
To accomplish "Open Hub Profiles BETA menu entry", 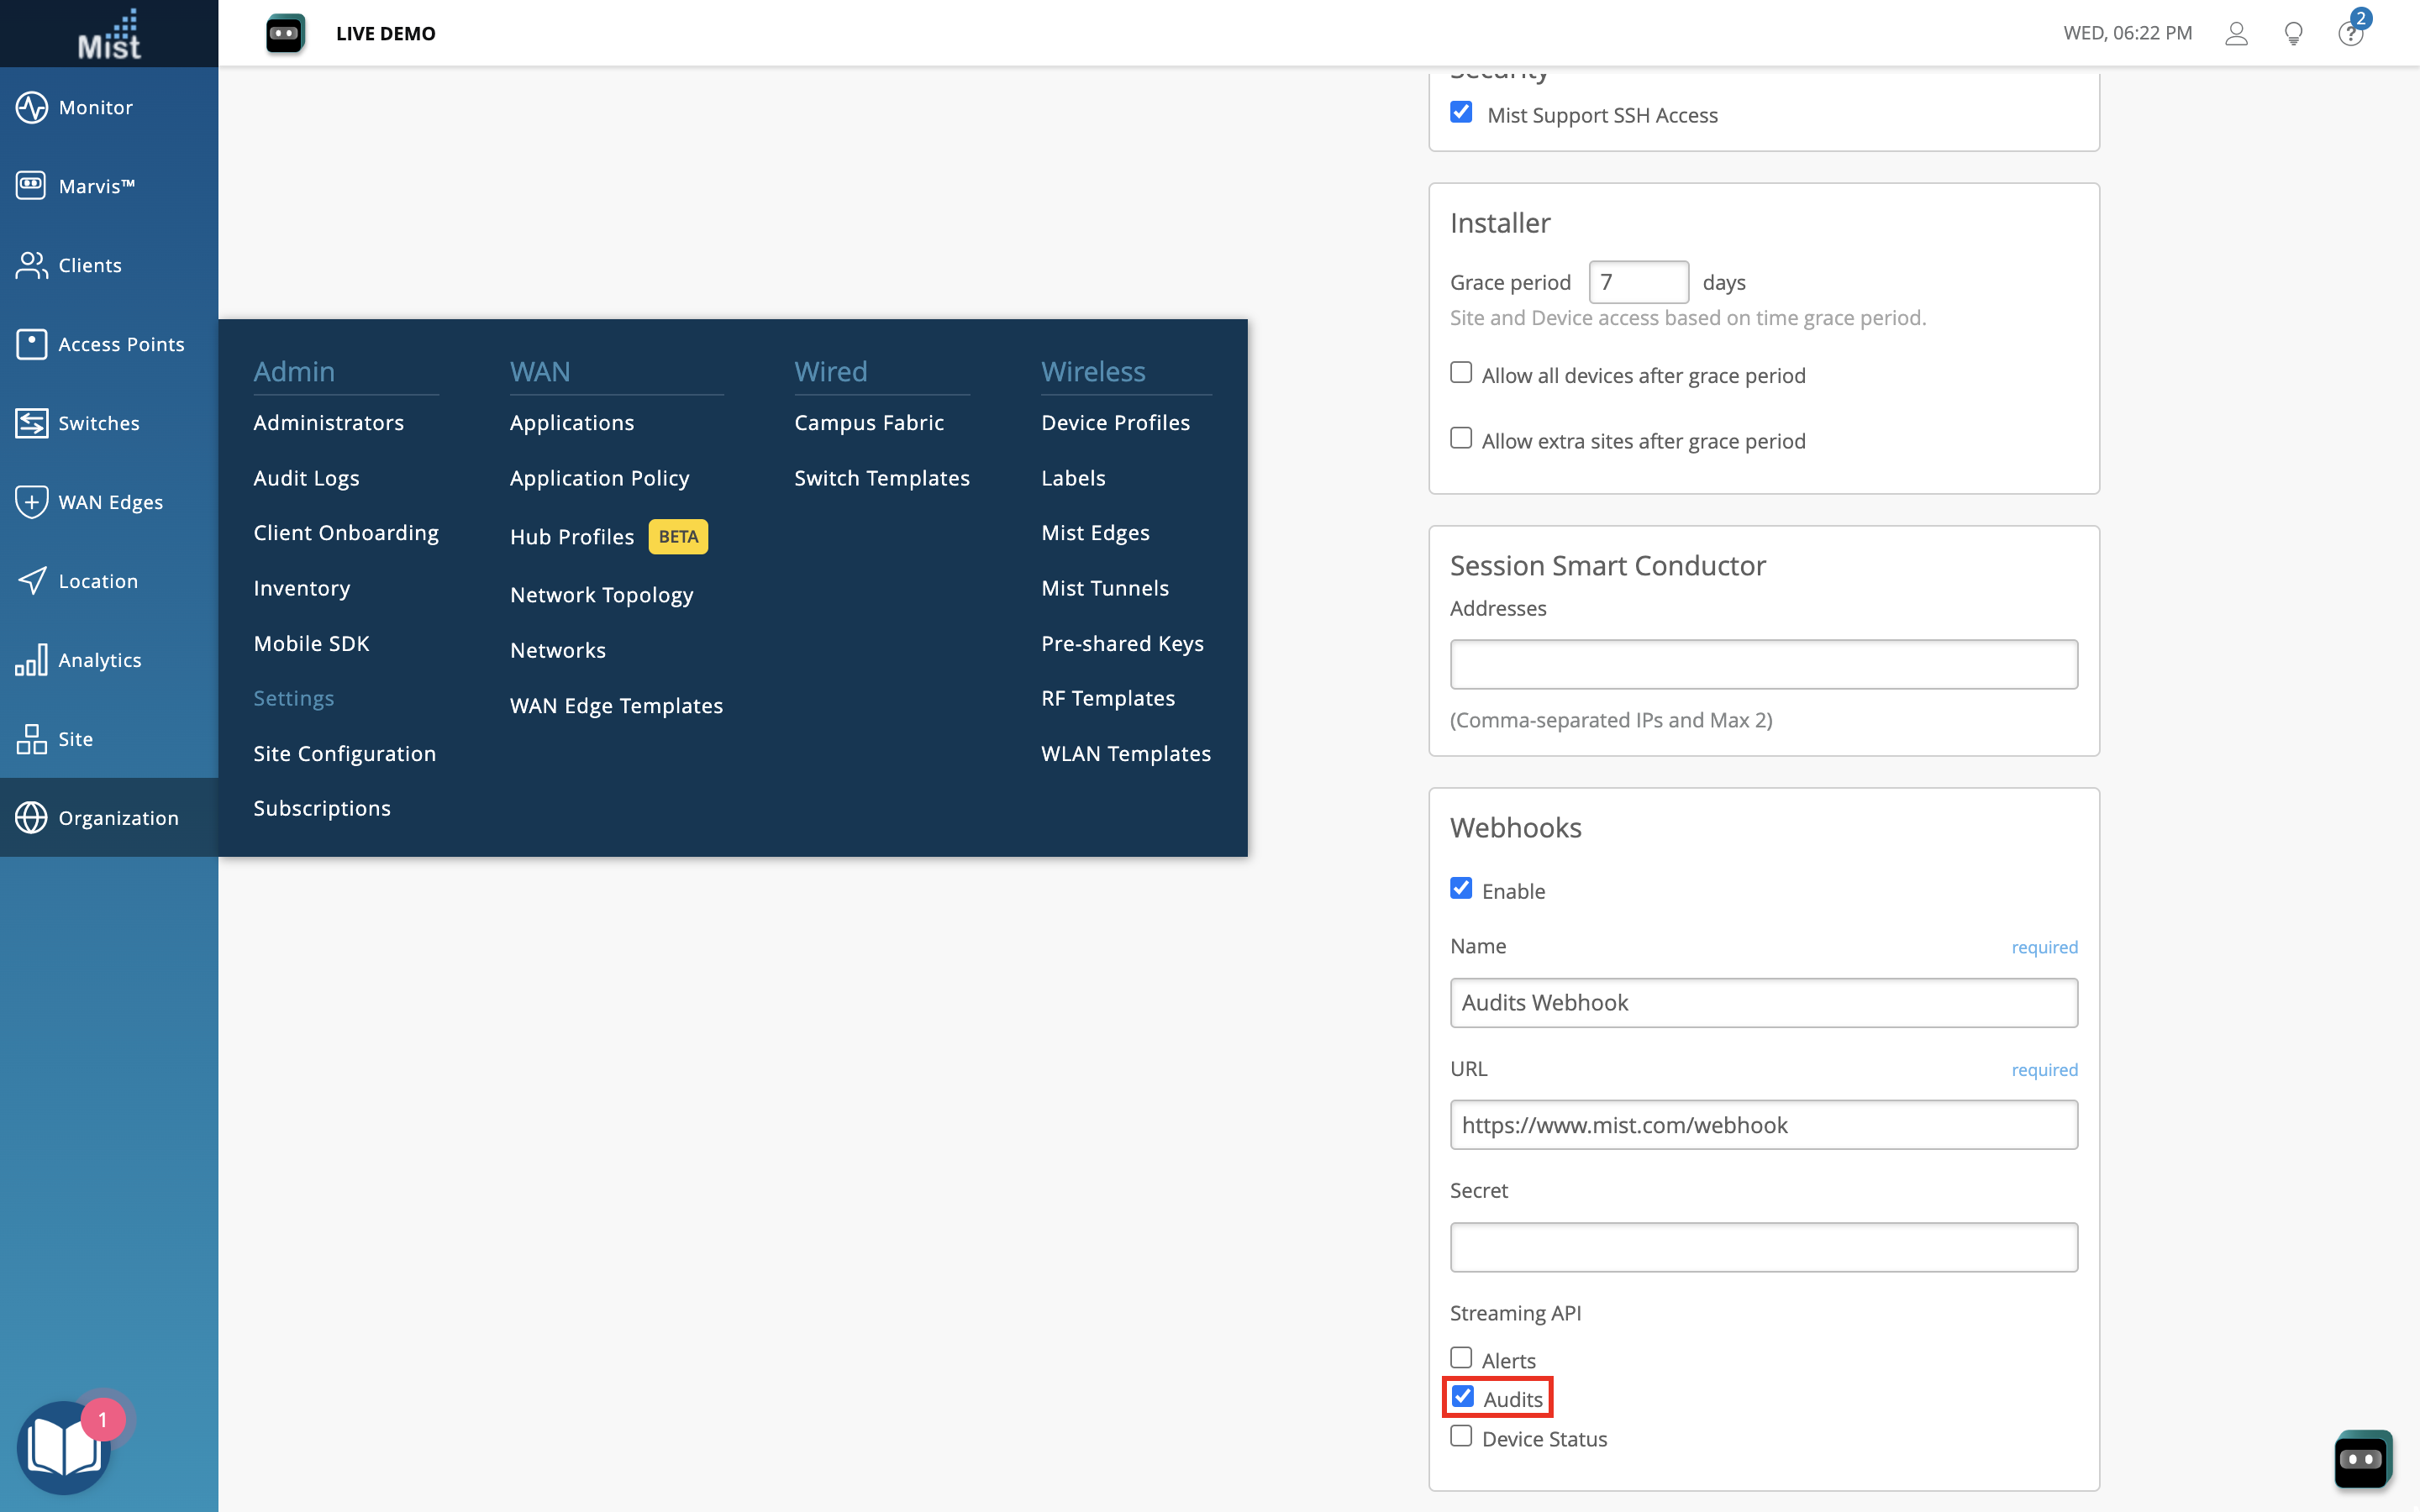I will 572,537.
